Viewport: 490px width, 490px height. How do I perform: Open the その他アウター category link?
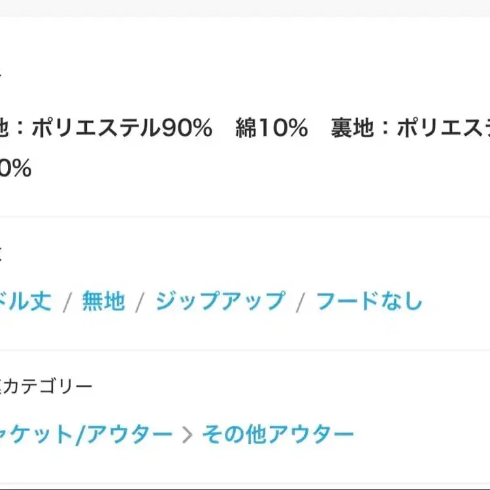(278, 434)
